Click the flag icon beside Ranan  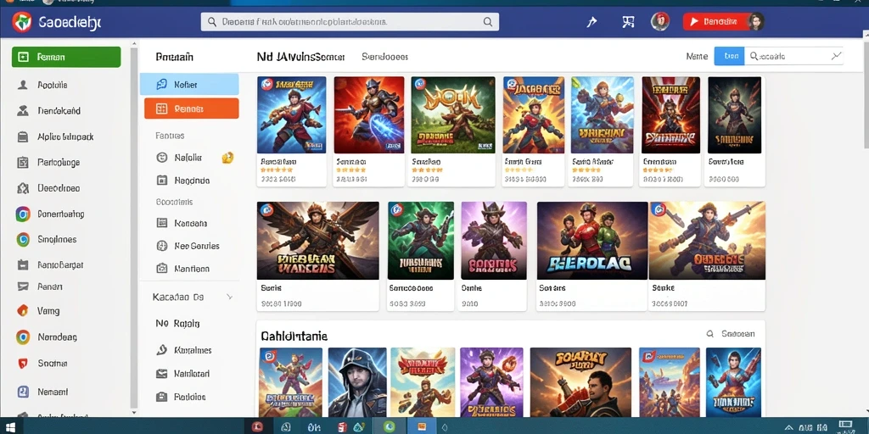pyautogui.click(x=23, y=287)
